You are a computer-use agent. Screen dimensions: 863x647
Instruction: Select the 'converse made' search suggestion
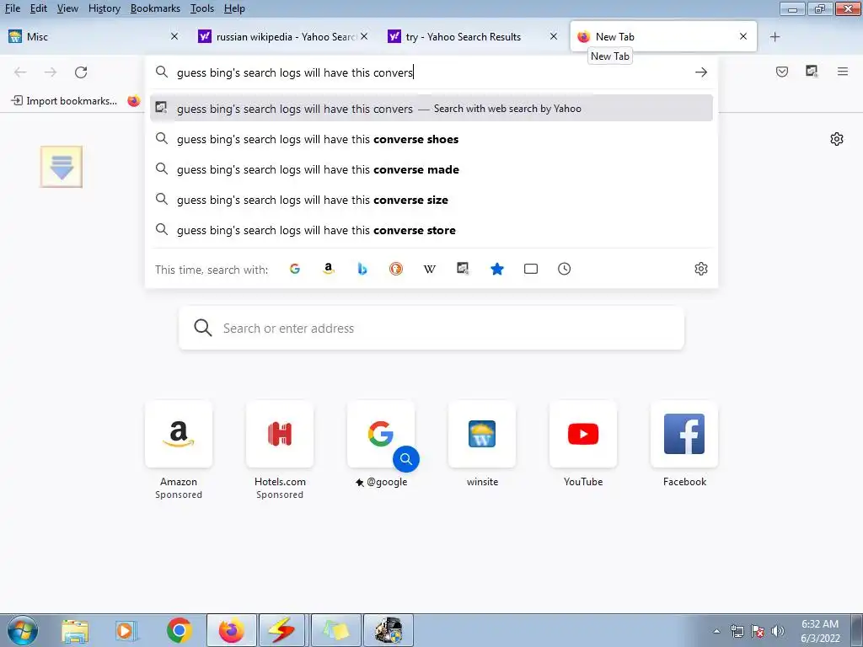pyautogui.click(x=431, y=169)
